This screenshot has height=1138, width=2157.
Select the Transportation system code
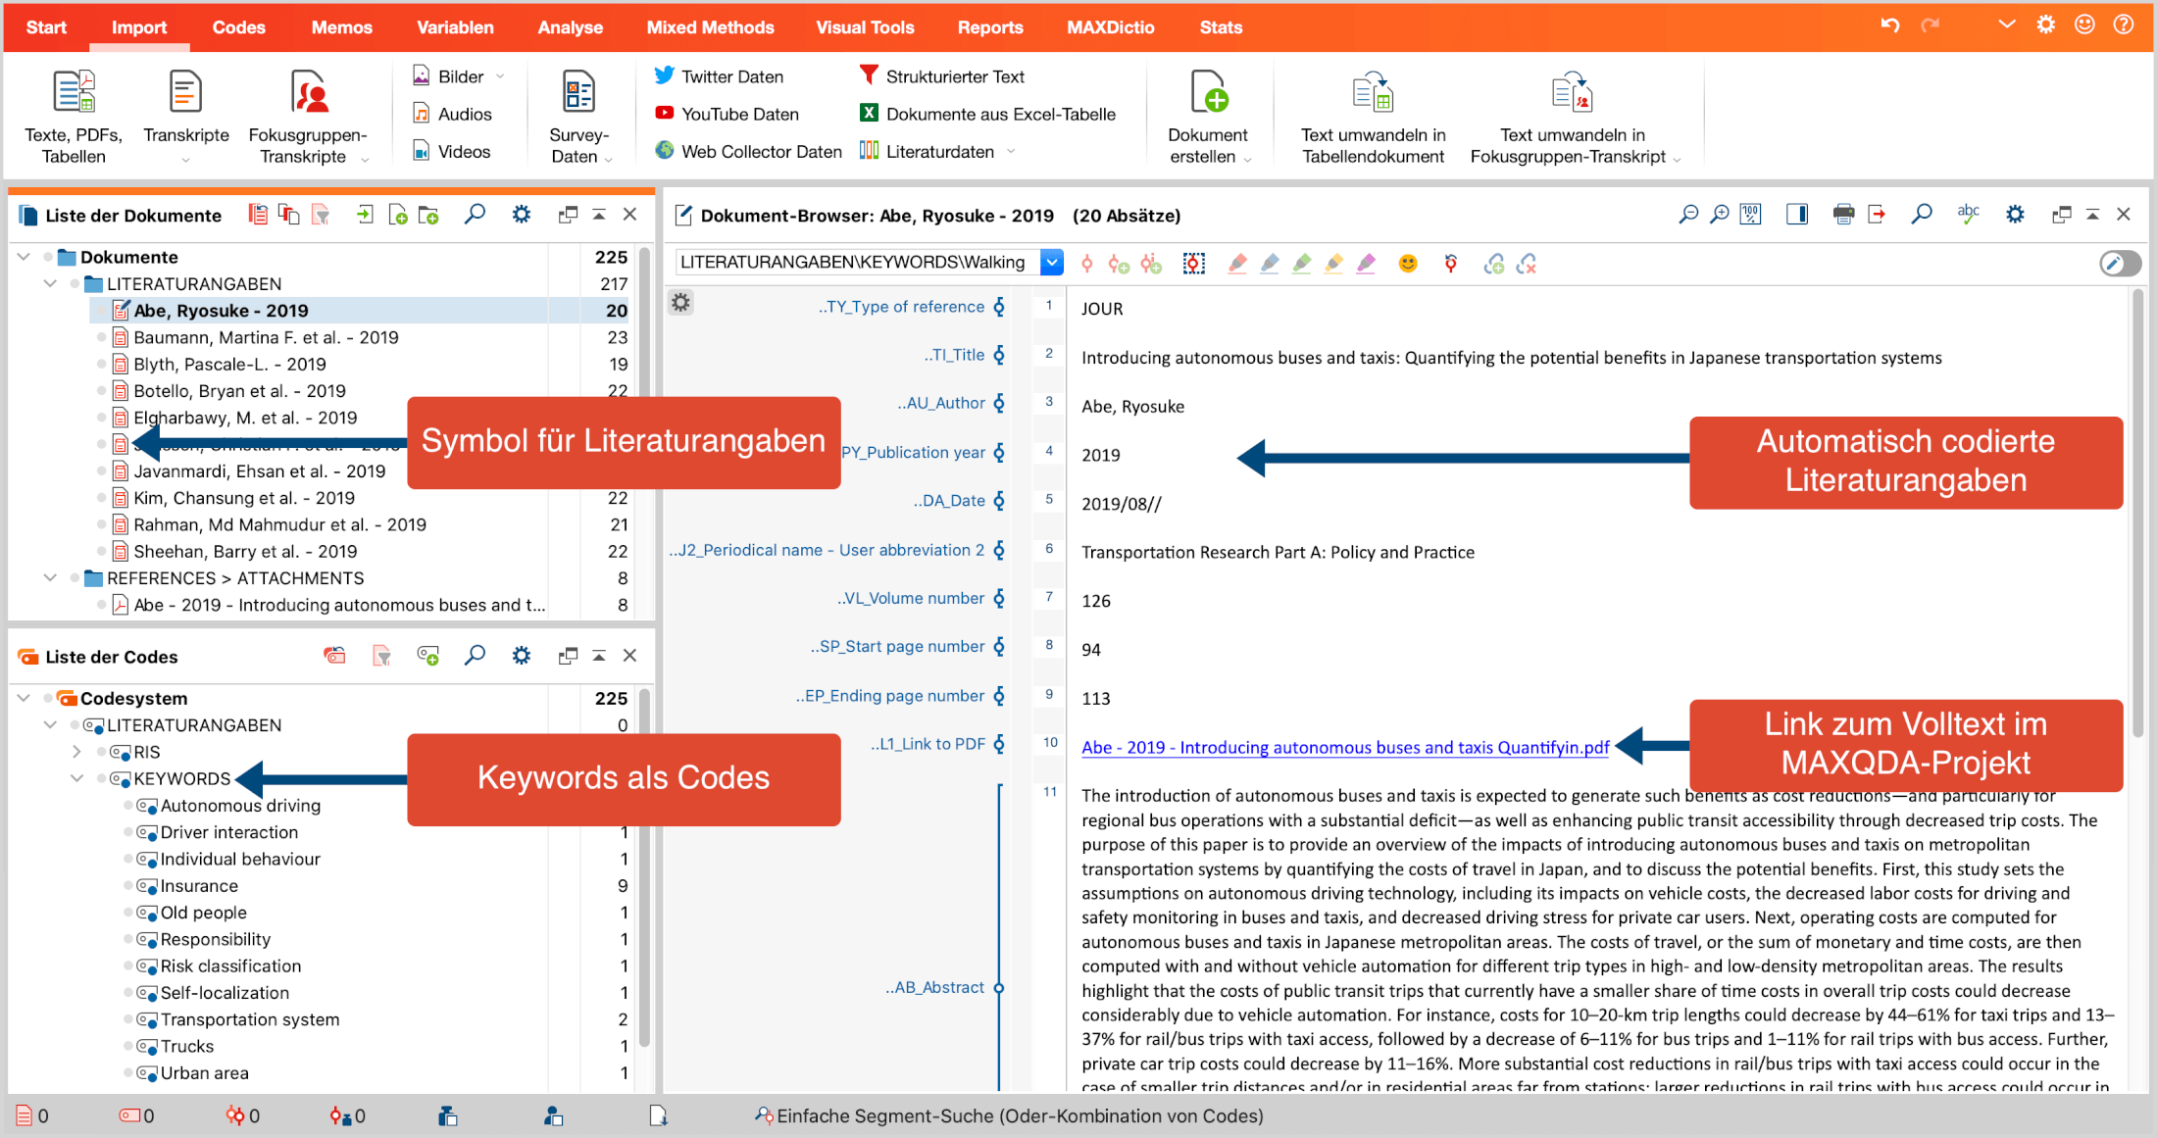tap(250, 1019)
